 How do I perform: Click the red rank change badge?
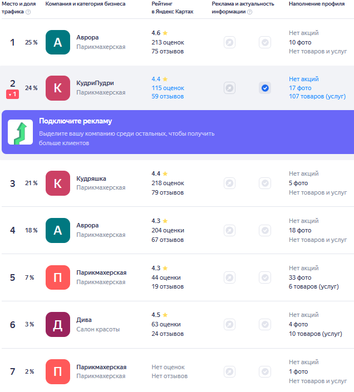click(x=12, y=95)
